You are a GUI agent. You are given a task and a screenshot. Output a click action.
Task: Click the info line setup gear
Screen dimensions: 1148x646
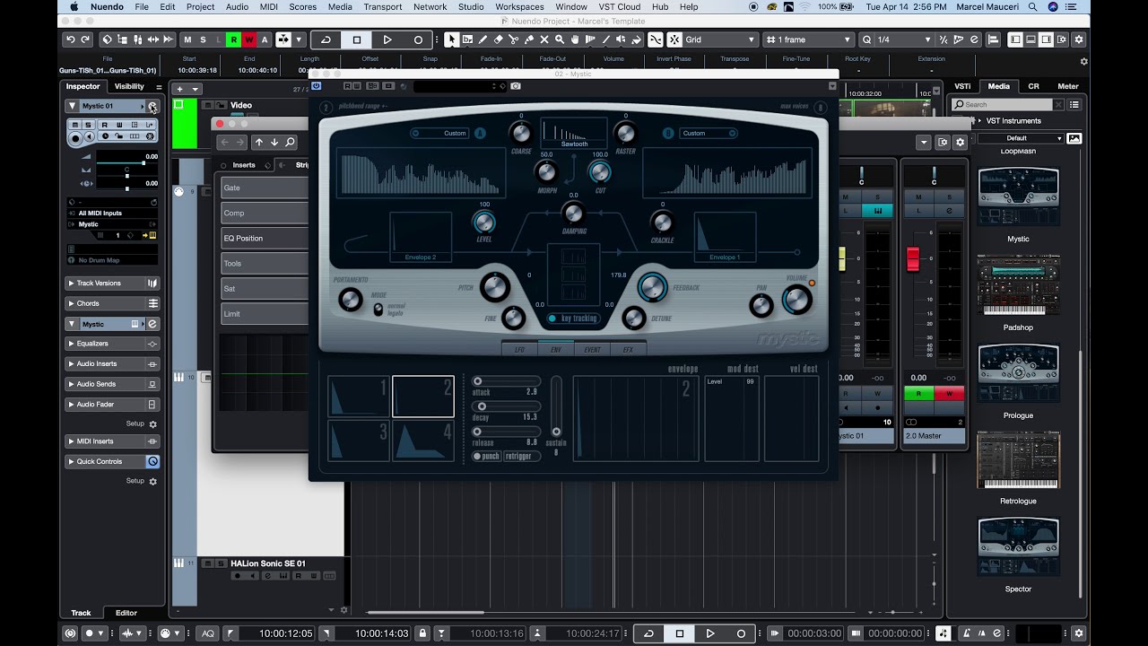(1083, 61)
